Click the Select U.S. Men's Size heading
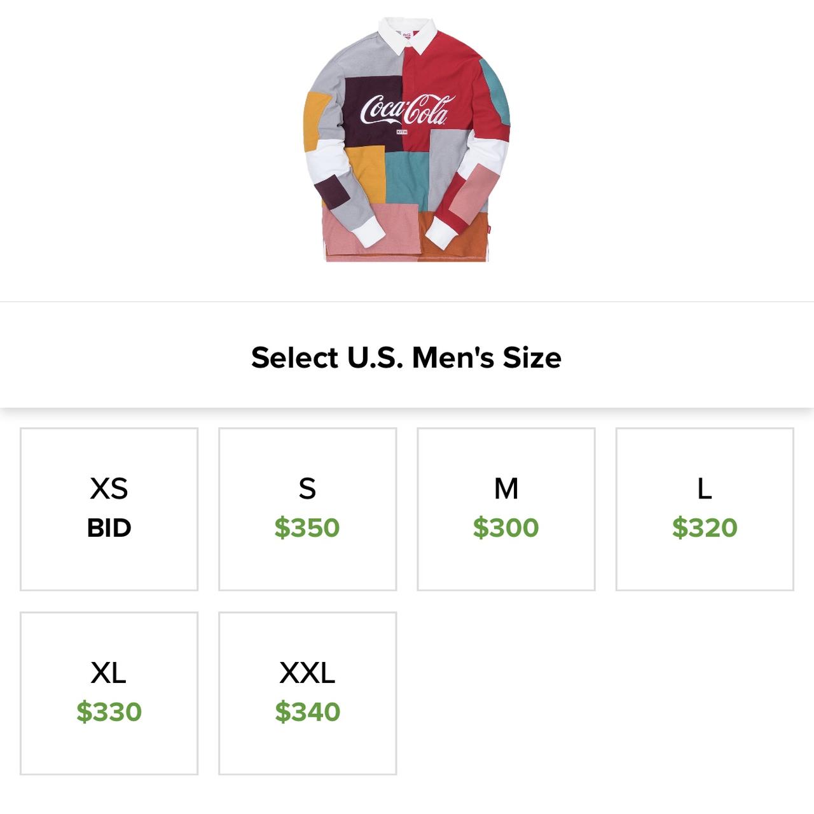Image resolution: width=814 pixels, height=814 pixels. coord(406,357)
